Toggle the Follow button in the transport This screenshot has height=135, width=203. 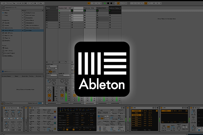click(9, 3)
